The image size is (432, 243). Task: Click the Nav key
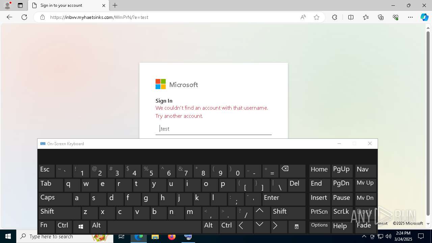pos(366,171)
